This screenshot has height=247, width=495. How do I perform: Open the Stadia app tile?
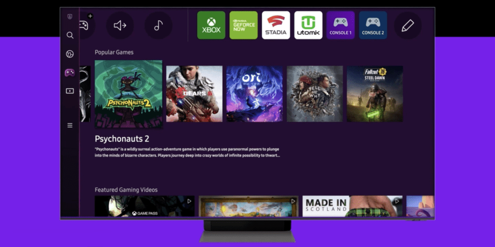point(276,25)
